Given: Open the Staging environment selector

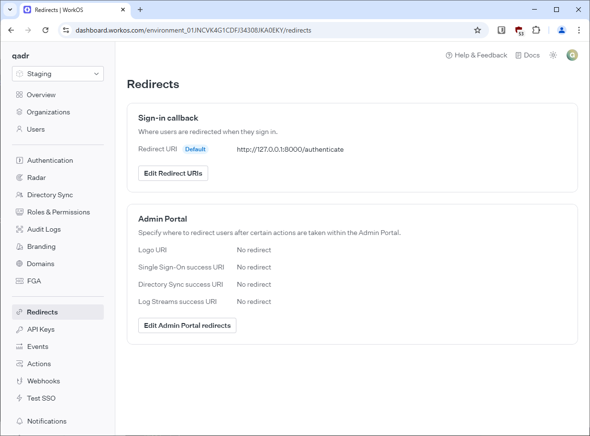Looking at the screenshot, I should [x=57, y=74].
